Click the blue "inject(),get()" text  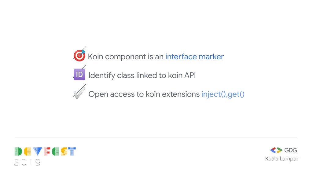(x=223, y=94)
